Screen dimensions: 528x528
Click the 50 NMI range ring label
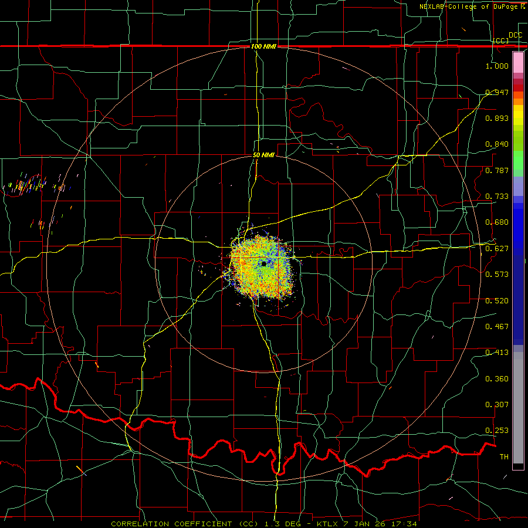pos(263,155)
